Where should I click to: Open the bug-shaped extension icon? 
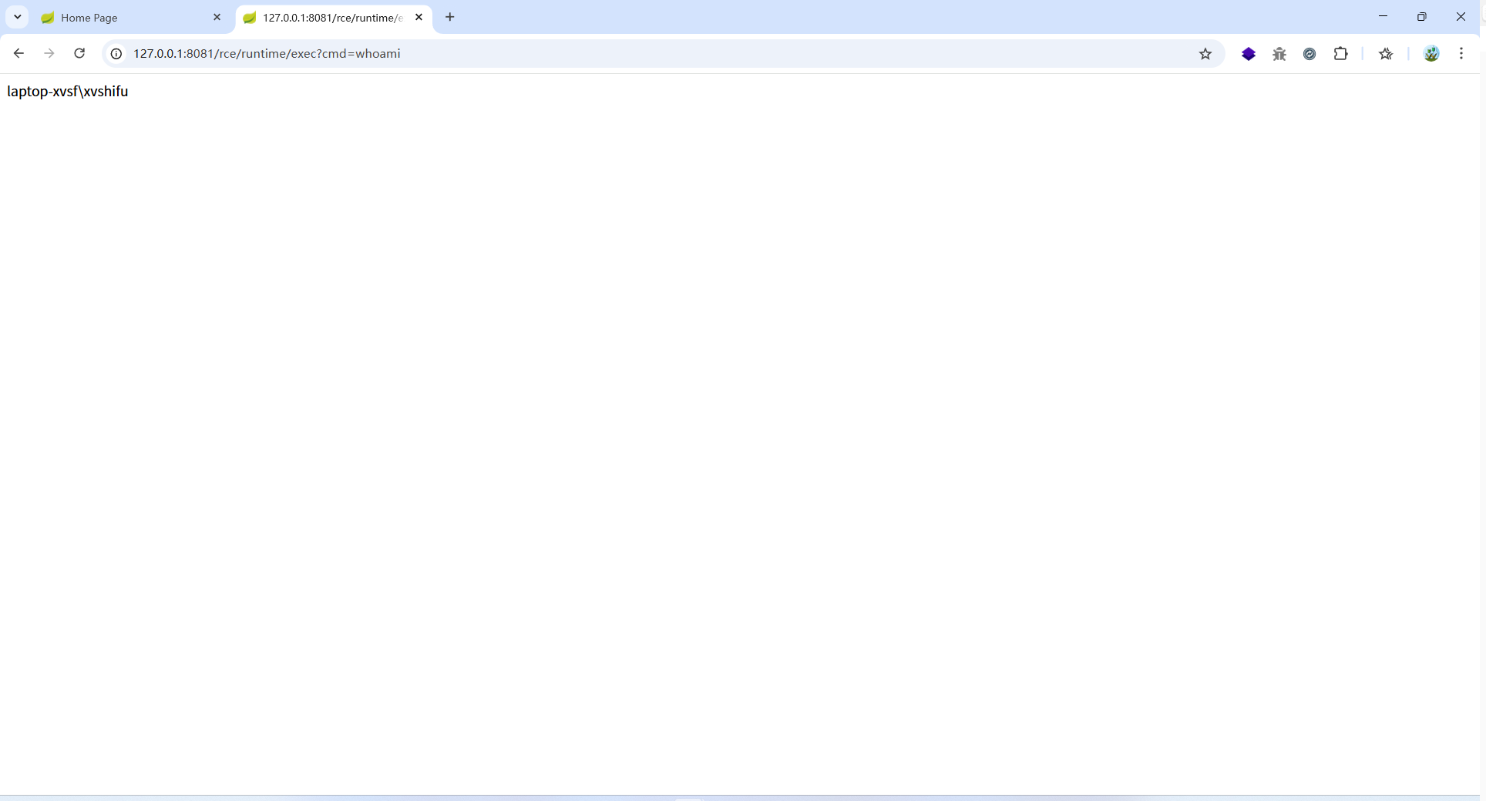pyautogui.click(x=1279, y=54)
